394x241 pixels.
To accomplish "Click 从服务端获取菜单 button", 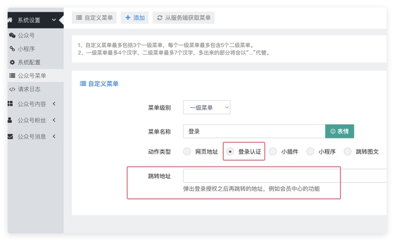I will [183, 18].
